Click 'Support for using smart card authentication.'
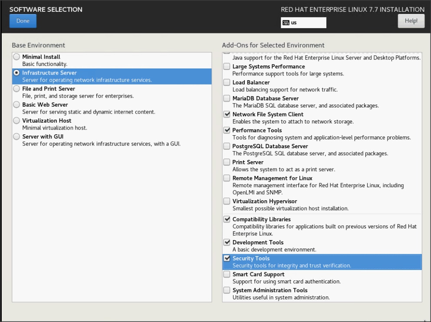 [287, 281]
